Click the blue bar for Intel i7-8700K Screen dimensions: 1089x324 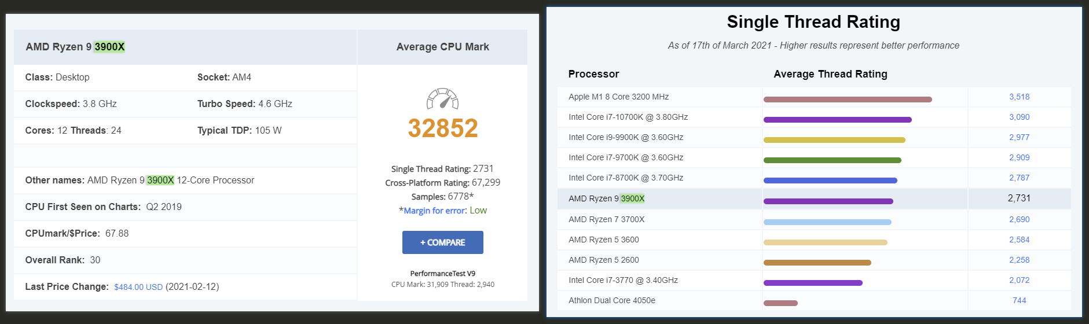(x=830, y=181)
